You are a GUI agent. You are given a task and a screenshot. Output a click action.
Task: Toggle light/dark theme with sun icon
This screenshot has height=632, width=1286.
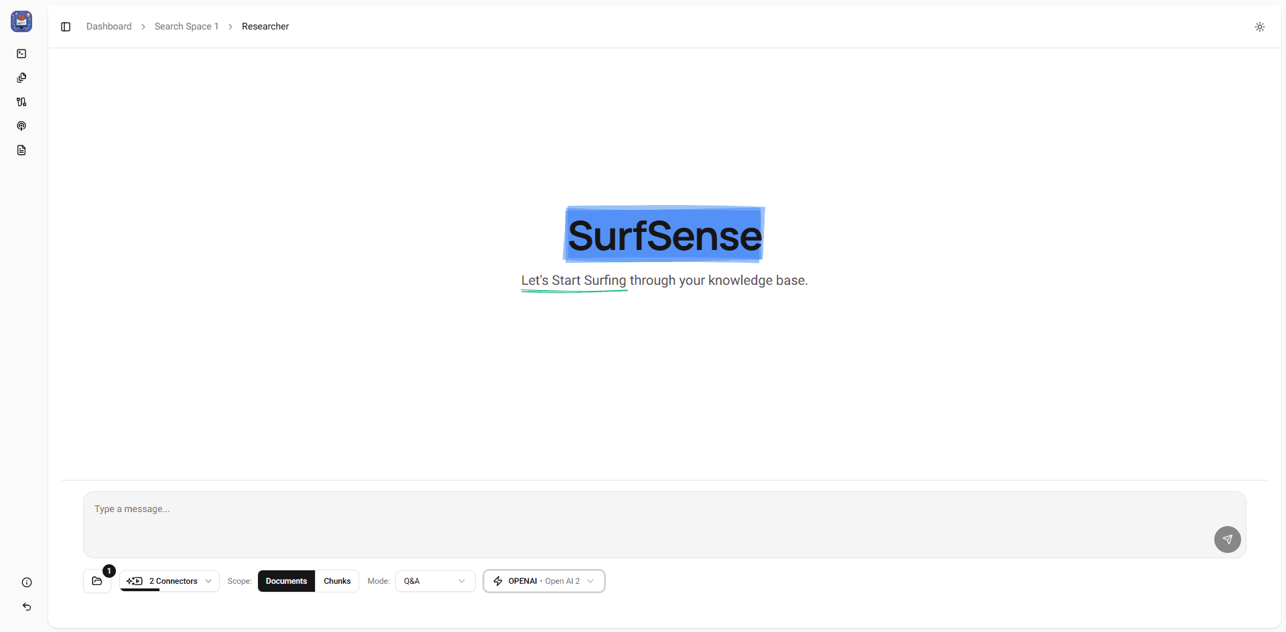[1259, 27]
